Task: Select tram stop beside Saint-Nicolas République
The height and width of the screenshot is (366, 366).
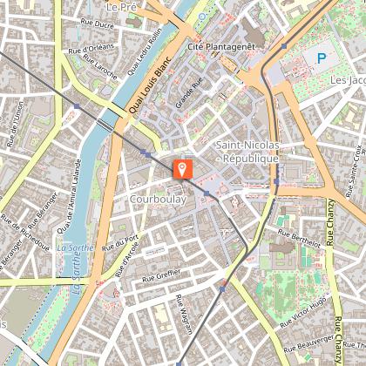Action: (276, 182)
